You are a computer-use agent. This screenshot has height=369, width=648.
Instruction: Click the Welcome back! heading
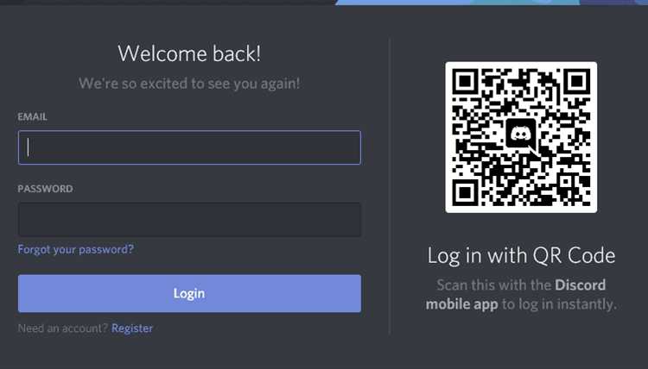pos(189,53)
